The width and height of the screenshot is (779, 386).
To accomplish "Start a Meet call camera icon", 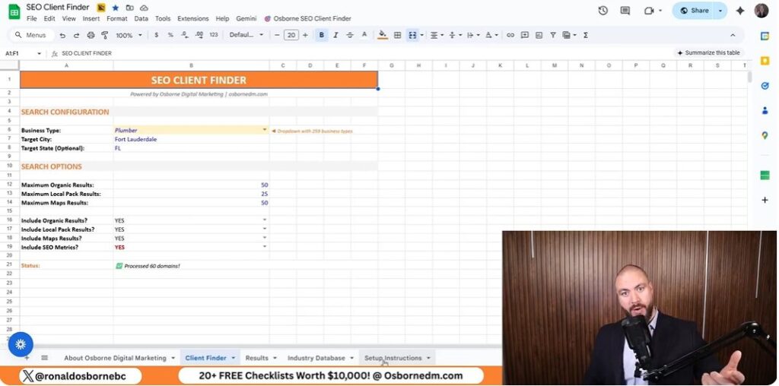I will pos(649,11).
